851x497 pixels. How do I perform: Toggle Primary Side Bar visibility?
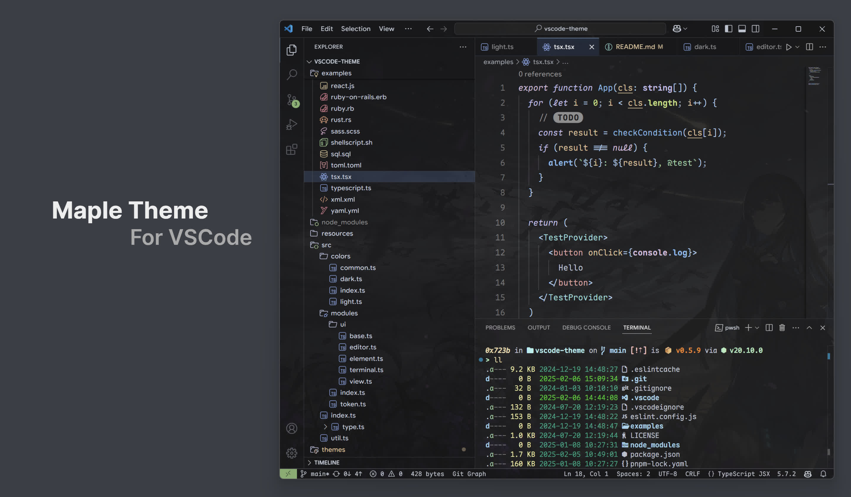[728, 29]
